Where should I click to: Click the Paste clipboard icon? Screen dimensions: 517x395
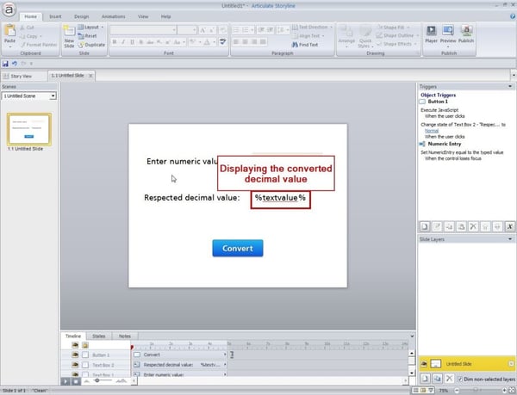[x=9, y=31]
